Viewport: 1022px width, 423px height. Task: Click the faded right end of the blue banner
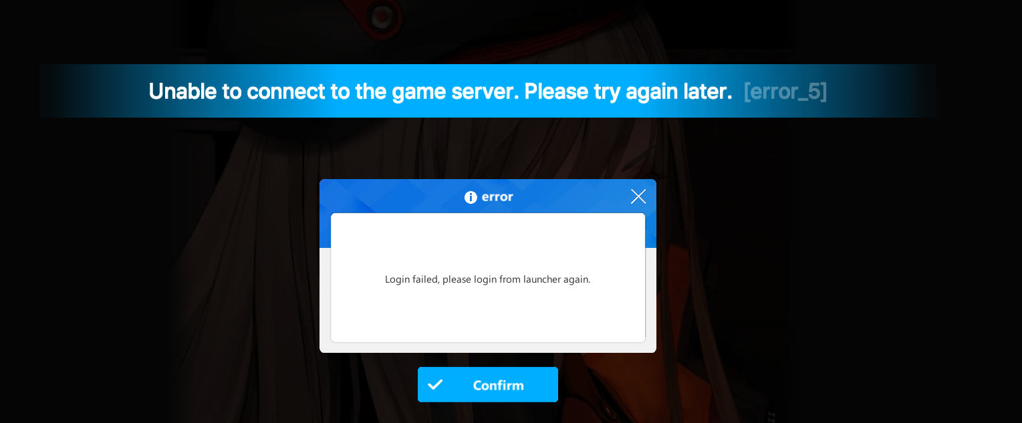896,91
